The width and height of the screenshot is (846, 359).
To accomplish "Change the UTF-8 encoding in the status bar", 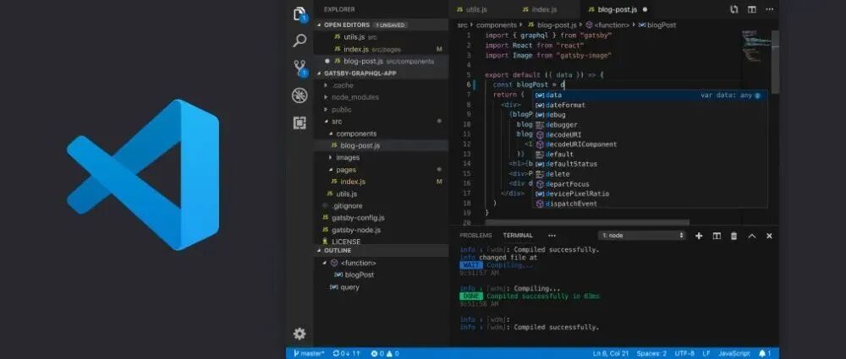I will click(x=684, y=354).
